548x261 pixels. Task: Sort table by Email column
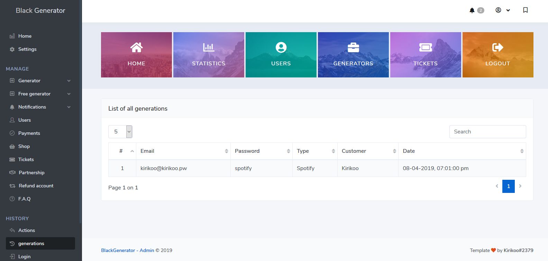[x=183, y=151]
